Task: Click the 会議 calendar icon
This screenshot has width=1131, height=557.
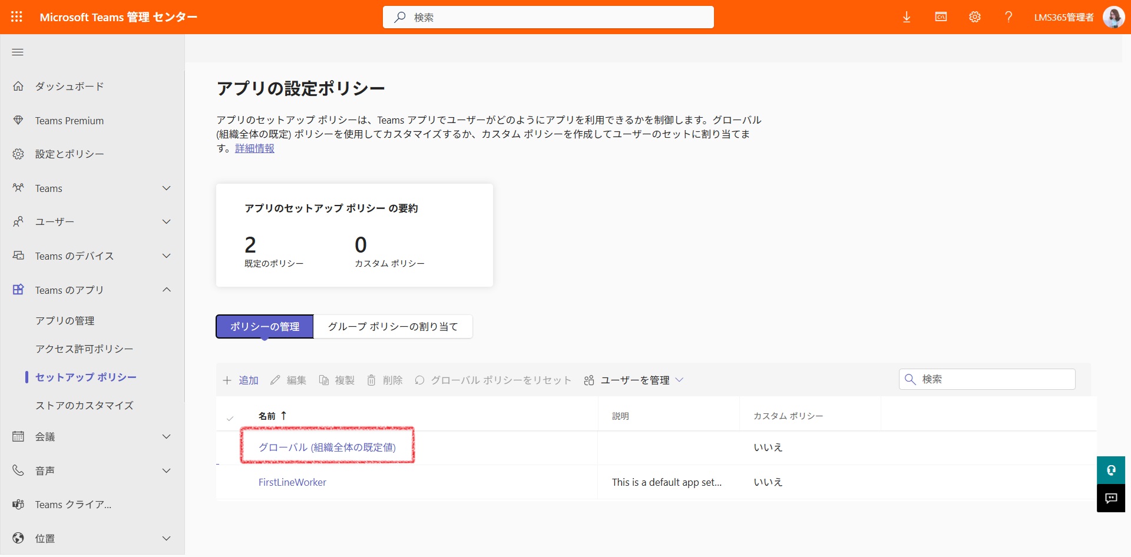Action: pos(18,437)
